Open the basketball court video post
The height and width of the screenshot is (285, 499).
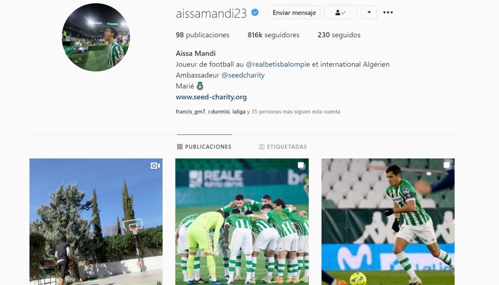click(x=96, y=222)
